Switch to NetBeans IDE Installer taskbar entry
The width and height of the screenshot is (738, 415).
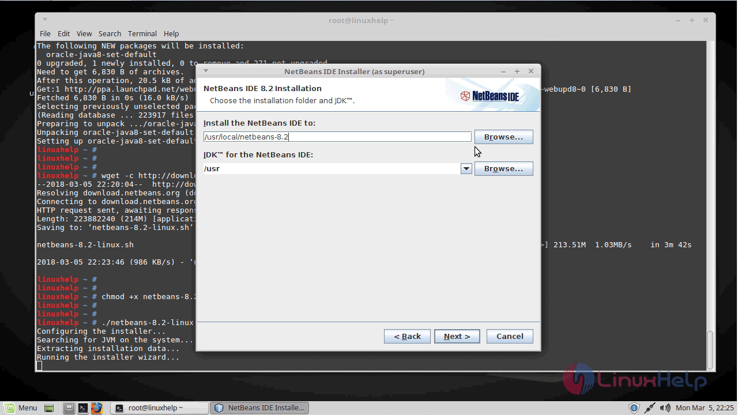pyautogui.click(x=259, y=408)
